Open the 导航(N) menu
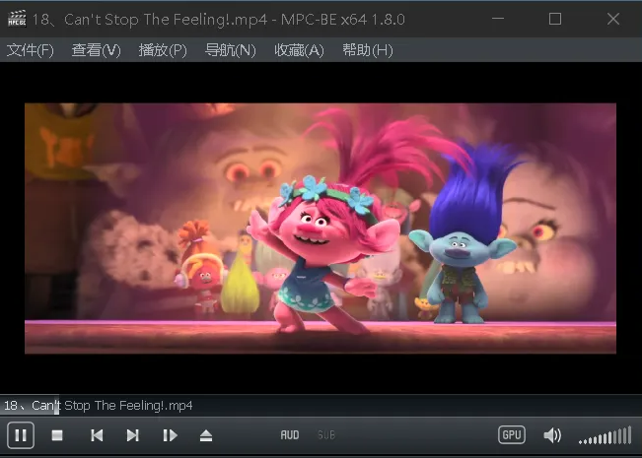 pos(230,50)
